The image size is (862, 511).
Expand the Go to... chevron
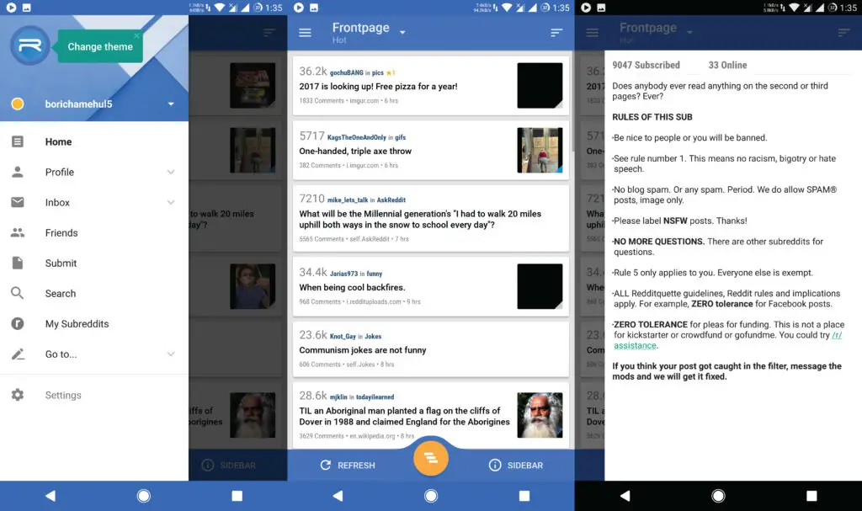pos(171,354)
